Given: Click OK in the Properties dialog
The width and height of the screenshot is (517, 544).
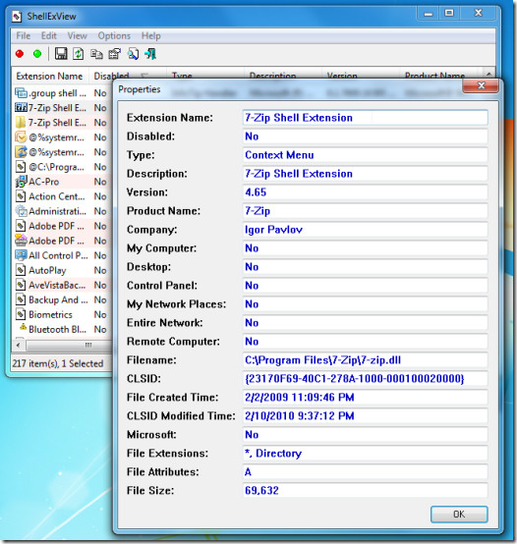Looking at the screenshot, I should (459, 515).
